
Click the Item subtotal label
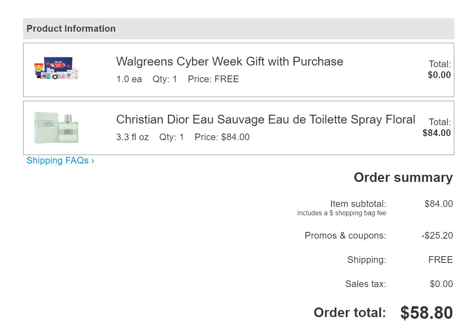[x=358, y=204]
